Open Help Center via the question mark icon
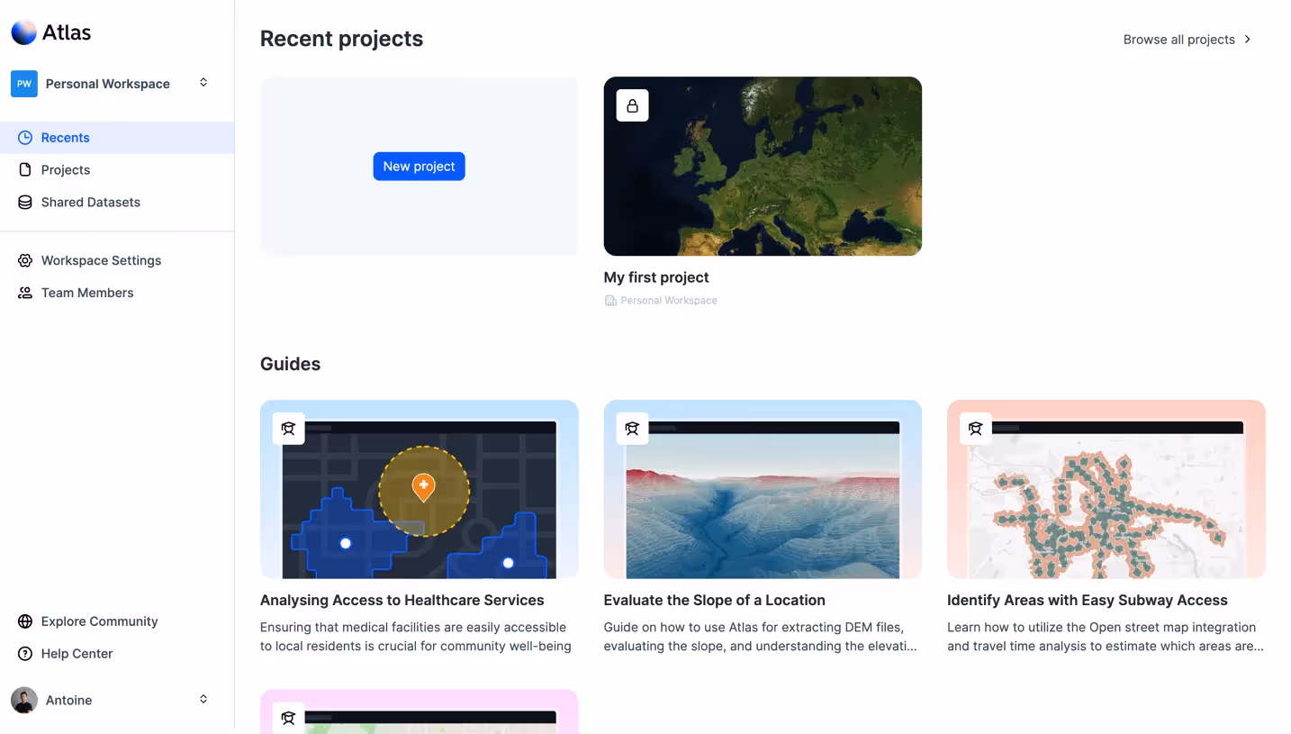This screenshot has width=1291, height=734. click(24, 653)
